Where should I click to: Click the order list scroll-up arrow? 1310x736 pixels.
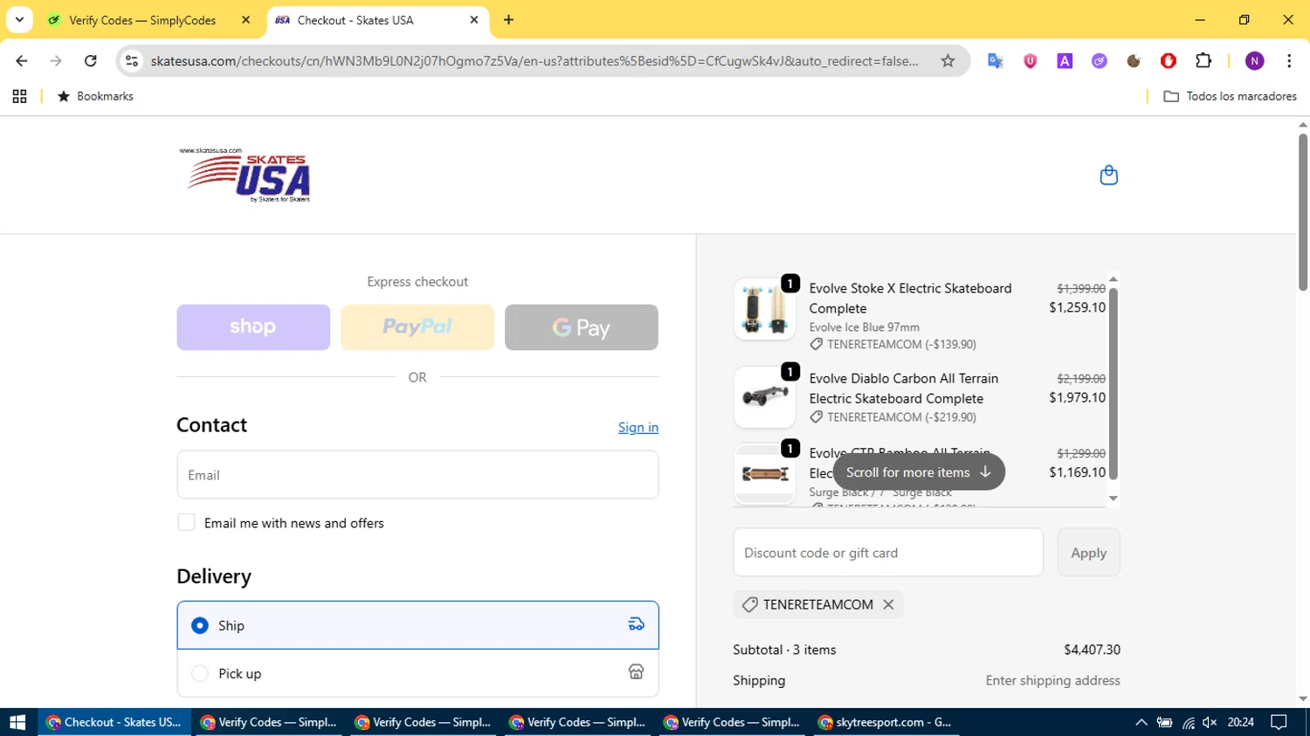(x=1113, y=279)
